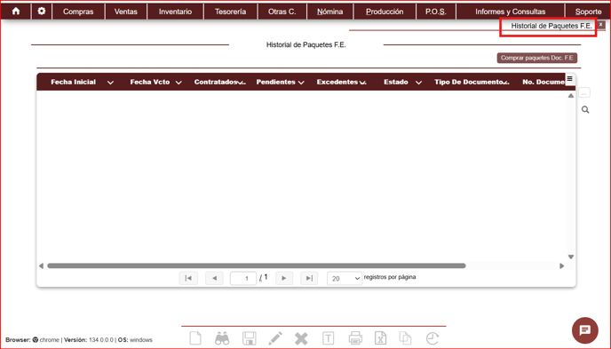Go to the next page arrow
611x349 pixels.
coord(284,278)
